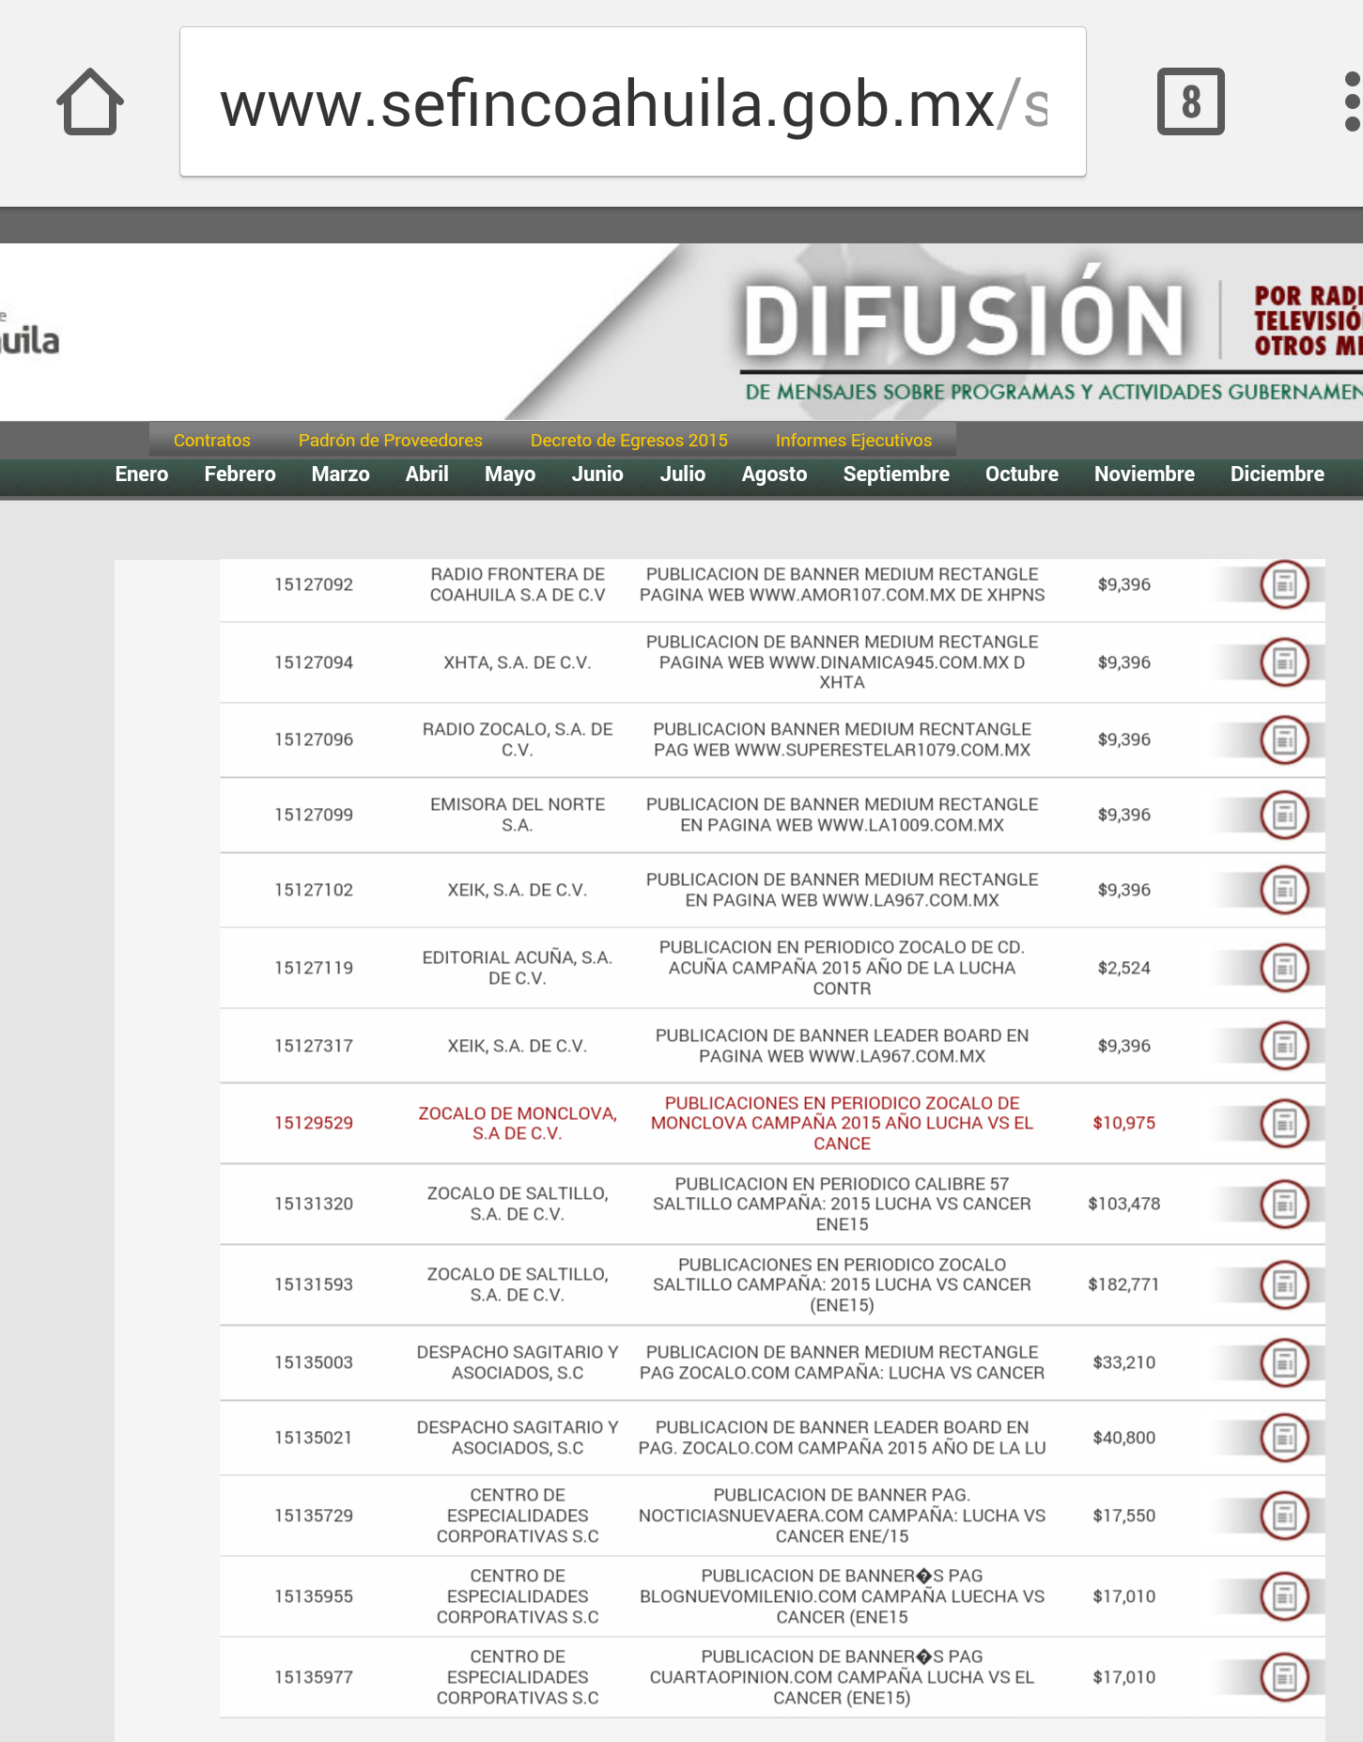Tap the URL address bar
The width and height of the screenshot is (1363, 1742).
(x=632, y=102)
